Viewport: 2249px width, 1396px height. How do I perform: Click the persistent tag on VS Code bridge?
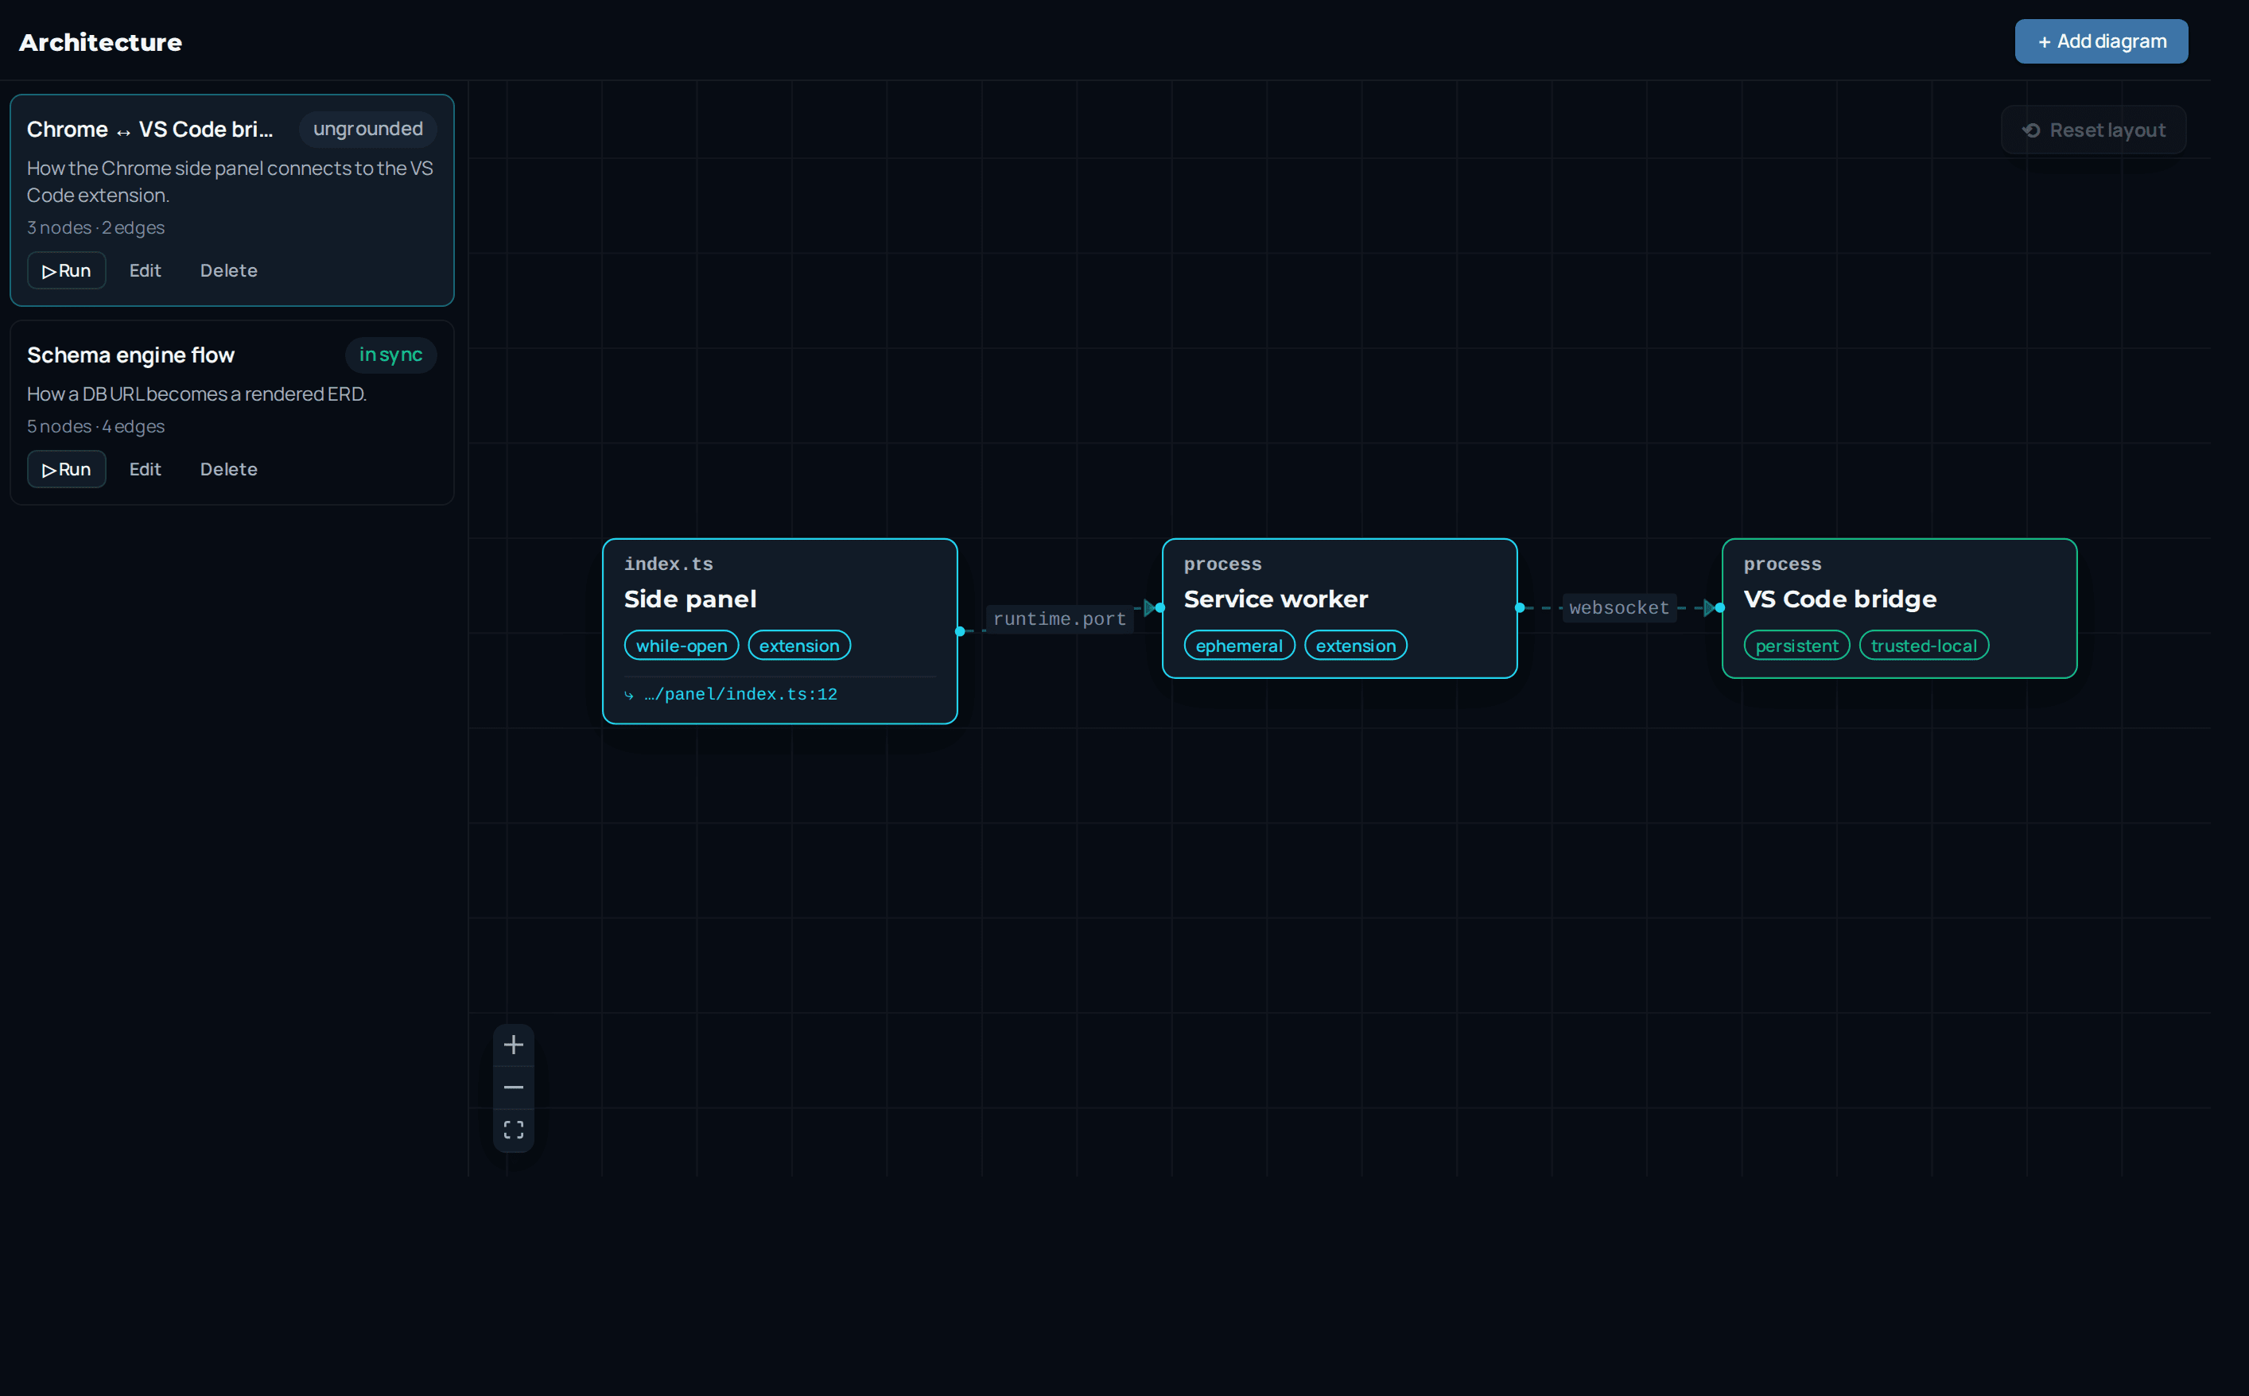pyautogui.click(x=1796, y=646)
